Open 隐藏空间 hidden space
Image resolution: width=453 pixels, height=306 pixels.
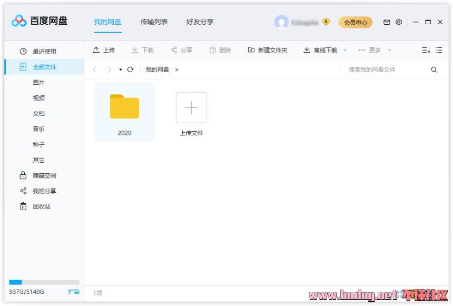44,175
